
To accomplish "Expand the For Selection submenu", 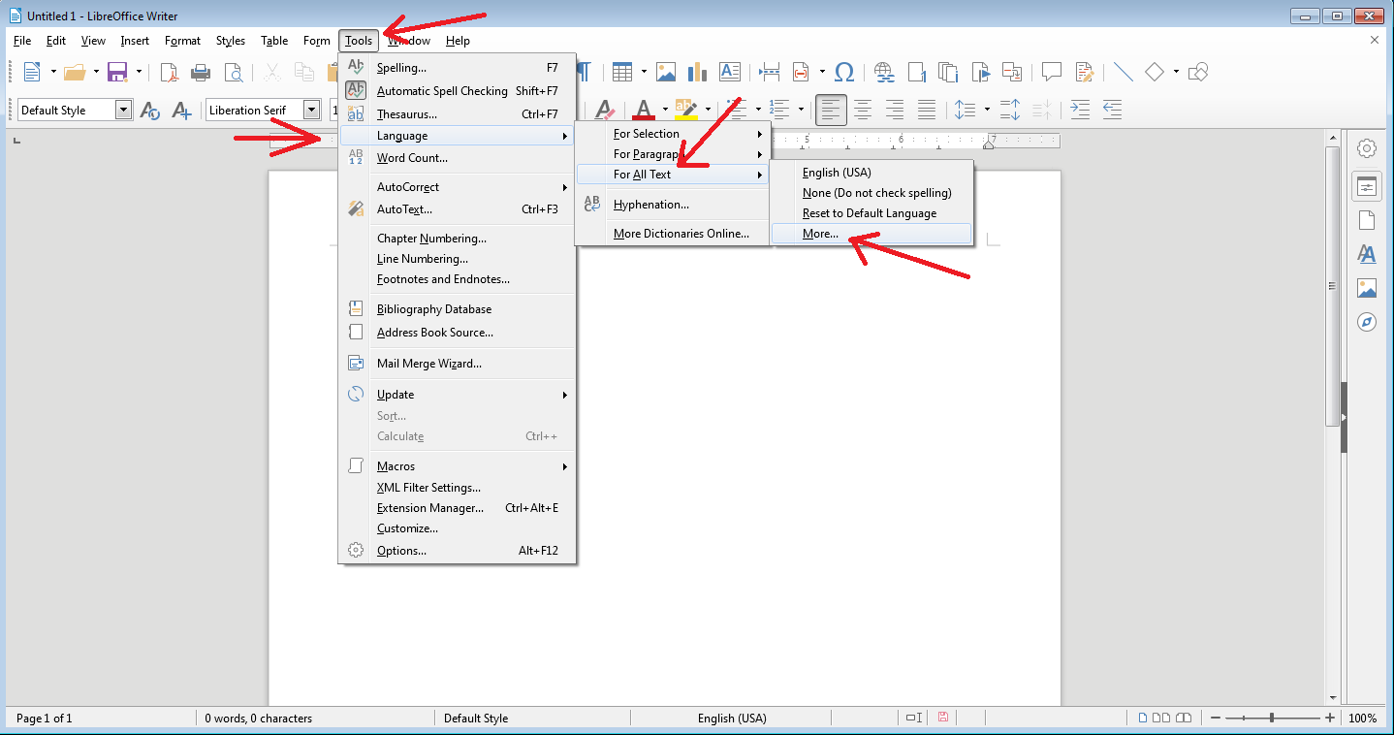I will [673, 134].
